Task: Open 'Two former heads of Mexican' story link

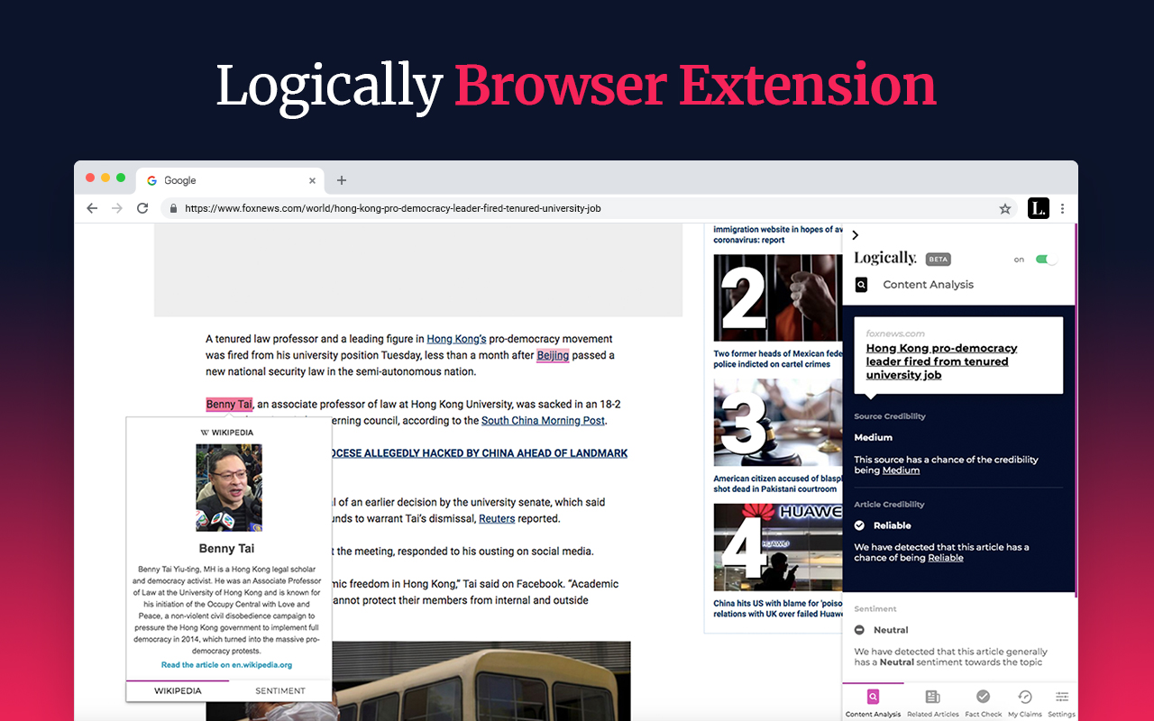Action: point(778,359)
